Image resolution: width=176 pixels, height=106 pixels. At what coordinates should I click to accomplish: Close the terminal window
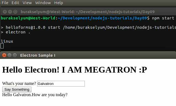click(5, 12)
